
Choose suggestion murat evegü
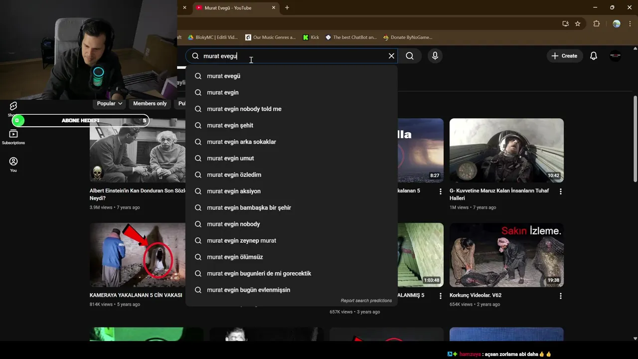292,76
